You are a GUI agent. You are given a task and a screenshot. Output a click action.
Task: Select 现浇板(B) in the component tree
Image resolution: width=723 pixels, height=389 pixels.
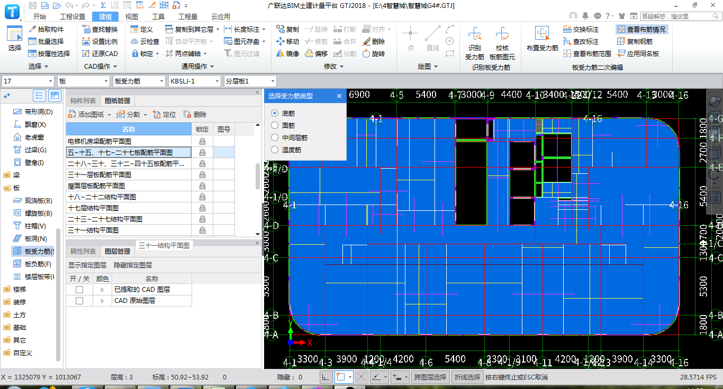point(33,200)
